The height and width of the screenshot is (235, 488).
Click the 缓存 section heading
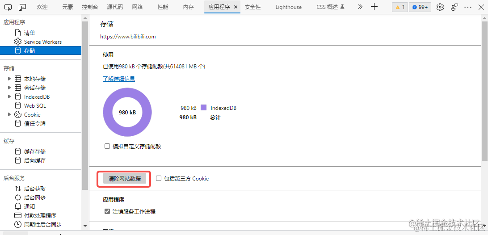(9, 141)
